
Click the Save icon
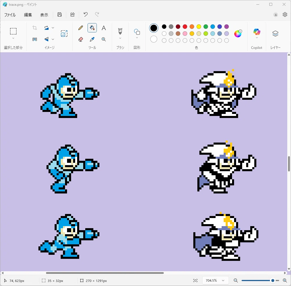60,14
